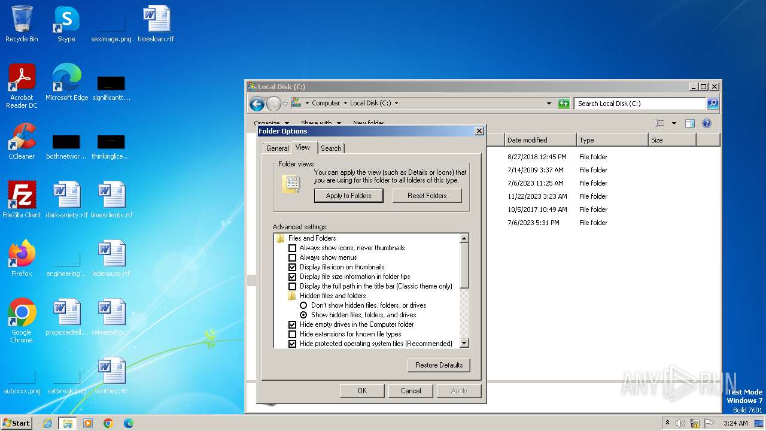The height and width of the screenshot is (431, 766).
Task: Show hidden system tray icons
Action: pyautogui.click(x=667, y=423)
